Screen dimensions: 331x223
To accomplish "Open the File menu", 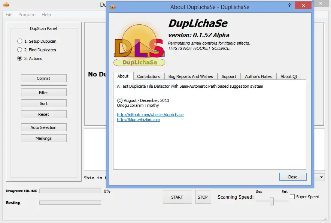I will [9, 15].
